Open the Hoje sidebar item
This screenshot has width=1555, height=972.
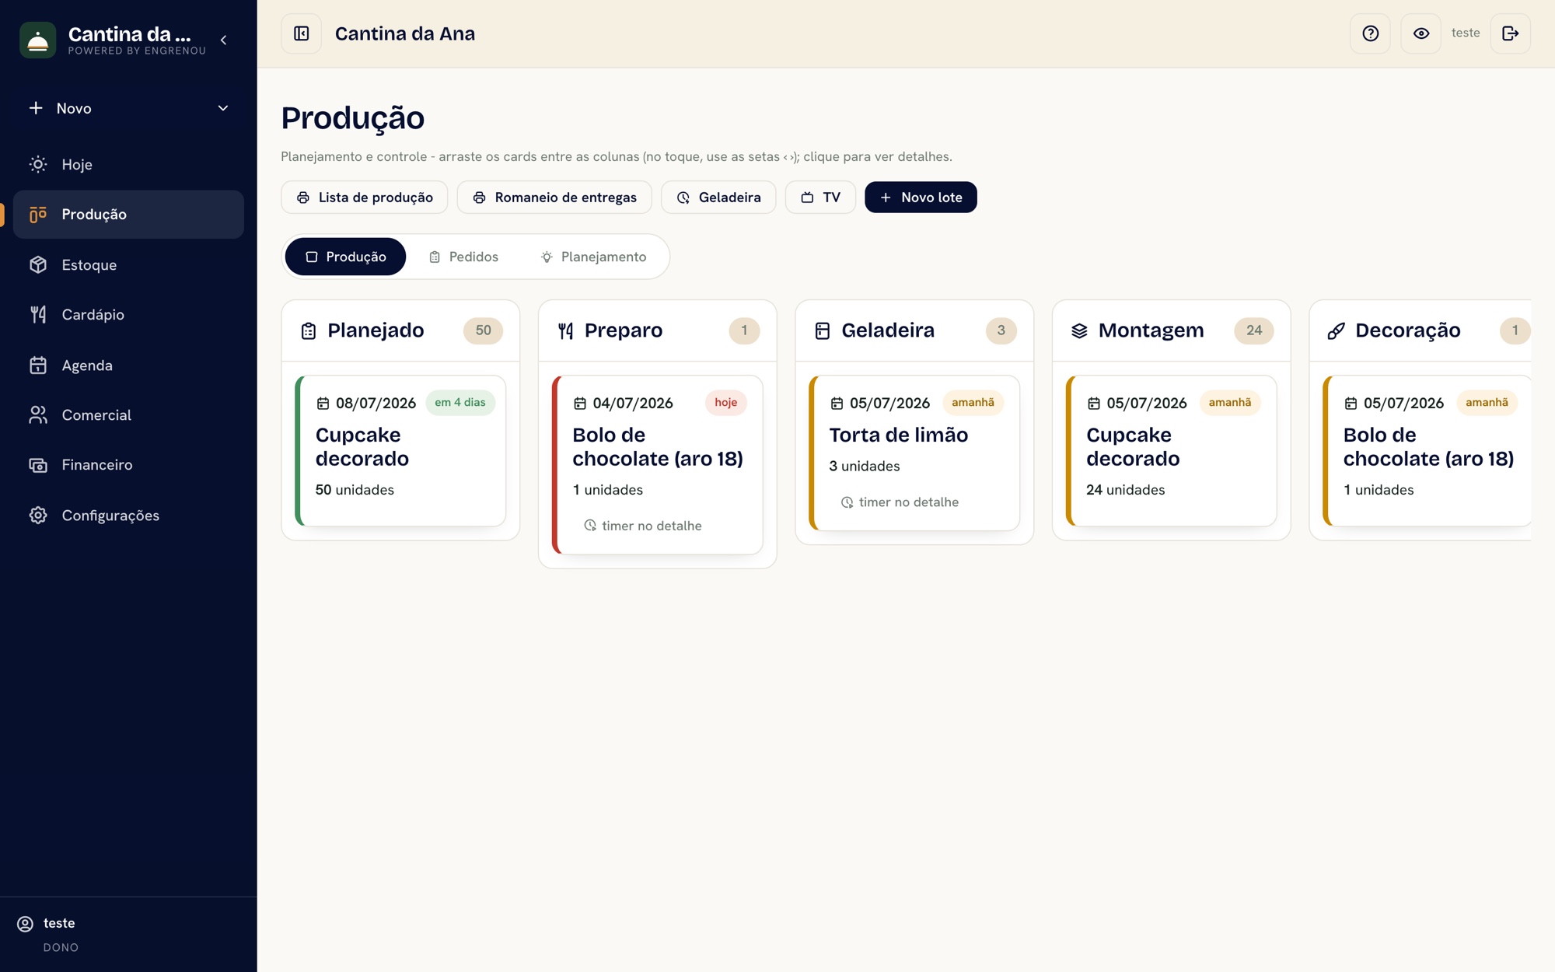tap(128, 164)
